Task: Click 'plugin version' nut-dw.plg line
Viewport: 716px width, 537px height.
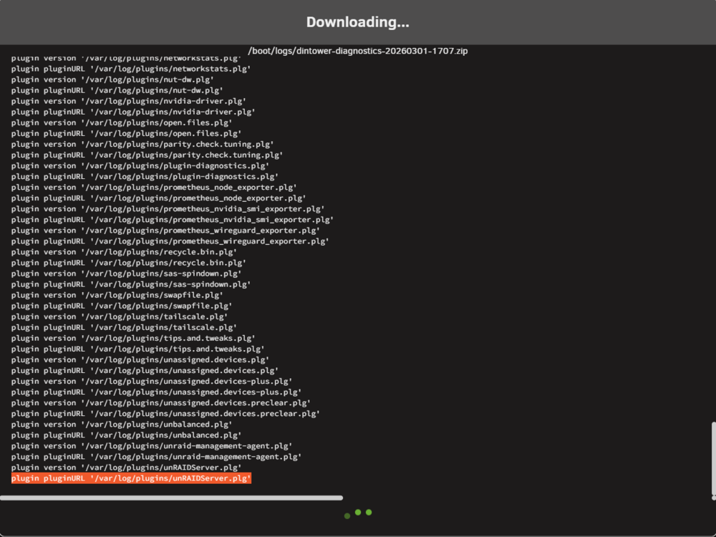Action: (x=113, y=79)
